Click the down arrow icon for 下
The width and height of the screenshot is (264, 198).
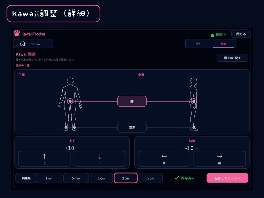(100, 156)
